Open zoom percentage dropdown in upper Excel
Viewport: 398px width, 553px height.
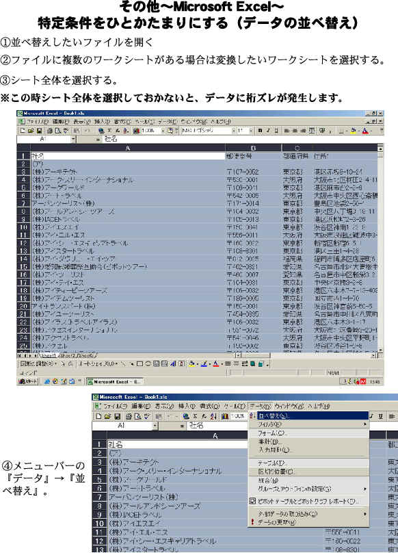pos(163,131)
